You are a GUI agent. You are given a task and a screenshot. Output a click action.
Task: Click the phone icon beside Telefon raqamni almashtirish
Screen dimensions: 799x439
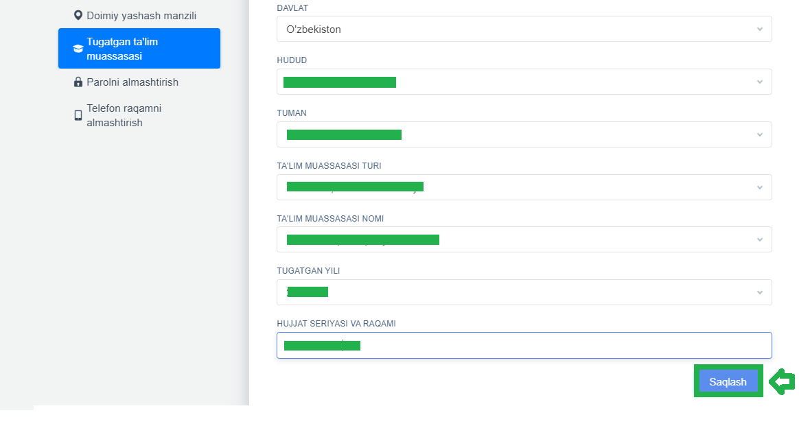tap(78, 116)
